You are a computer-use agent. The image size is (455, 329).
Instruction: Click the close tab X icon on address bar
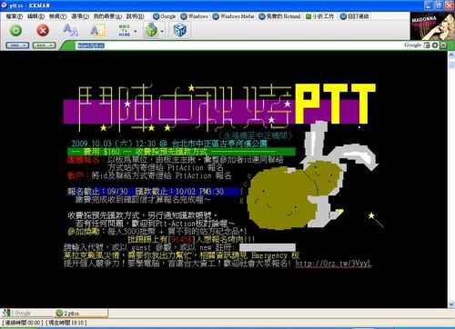click(x=443, y=45)
